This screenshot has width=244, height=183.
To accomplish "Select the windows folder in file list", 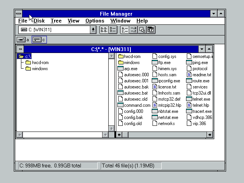I will 129,63.
